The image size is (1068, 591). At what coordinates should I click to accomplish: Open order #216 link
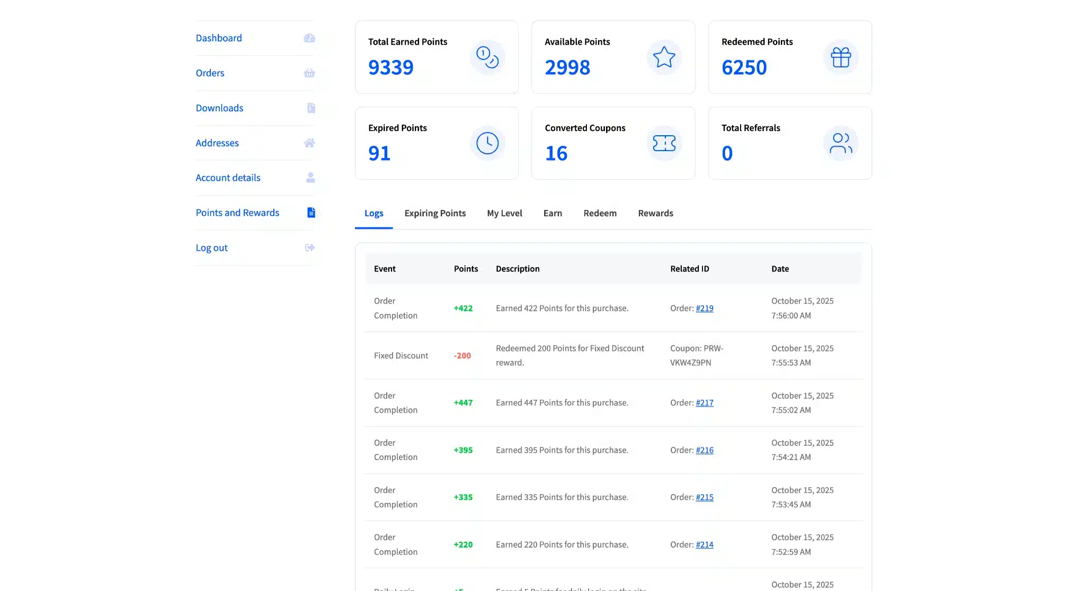[x=704, y=450]
